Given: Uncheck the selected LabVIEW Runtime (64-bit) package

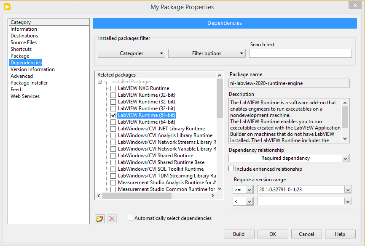Looking at the screenshot, I should click(x=113, y=115).
